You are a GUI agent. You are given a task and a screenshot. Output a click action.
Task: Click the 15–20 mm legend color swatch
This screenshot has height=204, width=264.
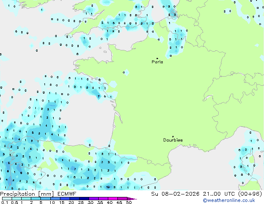[65, 199]
